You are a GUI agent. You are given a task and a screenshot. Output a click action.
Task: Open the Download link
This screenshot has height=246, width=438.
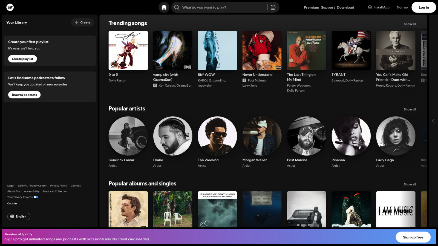click(345, 7)
